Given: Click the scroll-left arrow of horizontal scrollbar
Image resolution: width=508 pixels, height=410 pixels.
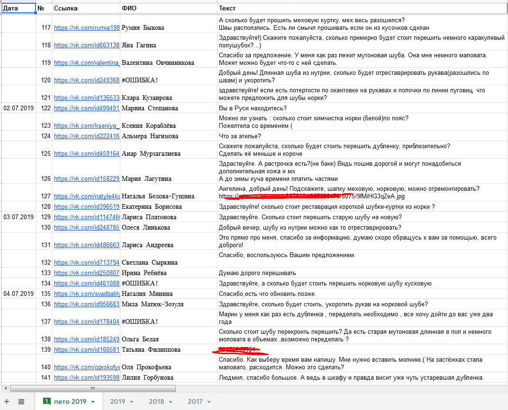Looking at the screenshot, I should (5, 388).
